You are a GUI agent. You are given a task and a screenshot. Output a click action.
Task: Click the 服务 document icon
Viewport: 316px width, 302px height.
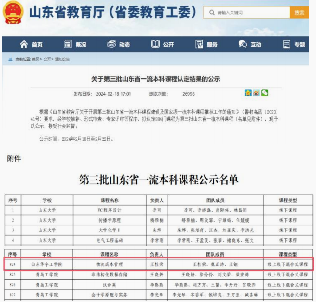(x=199, y=44)
